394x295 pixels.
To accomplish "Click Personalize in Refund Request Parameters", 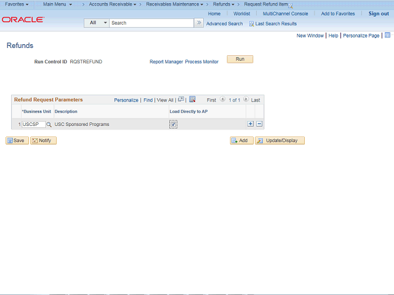I will (126, 100).
